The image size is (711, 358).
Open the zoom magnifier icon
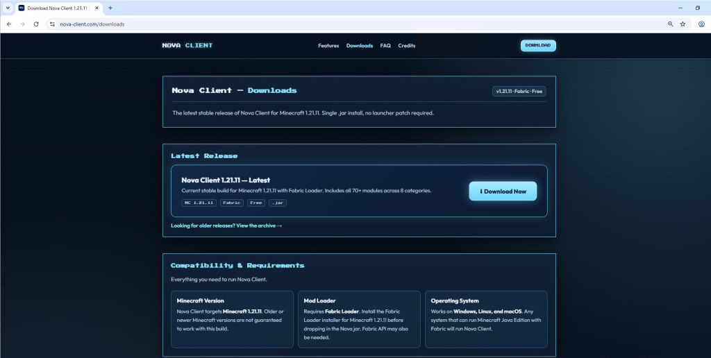670,24
